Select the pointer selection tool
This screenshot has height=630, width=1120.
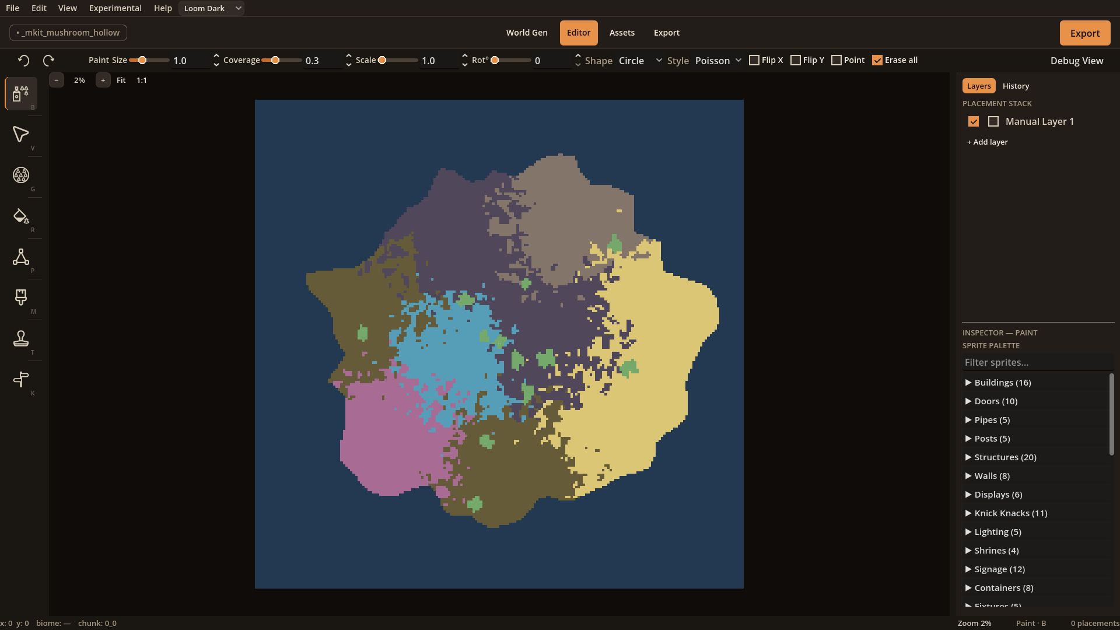click(21, 134)
